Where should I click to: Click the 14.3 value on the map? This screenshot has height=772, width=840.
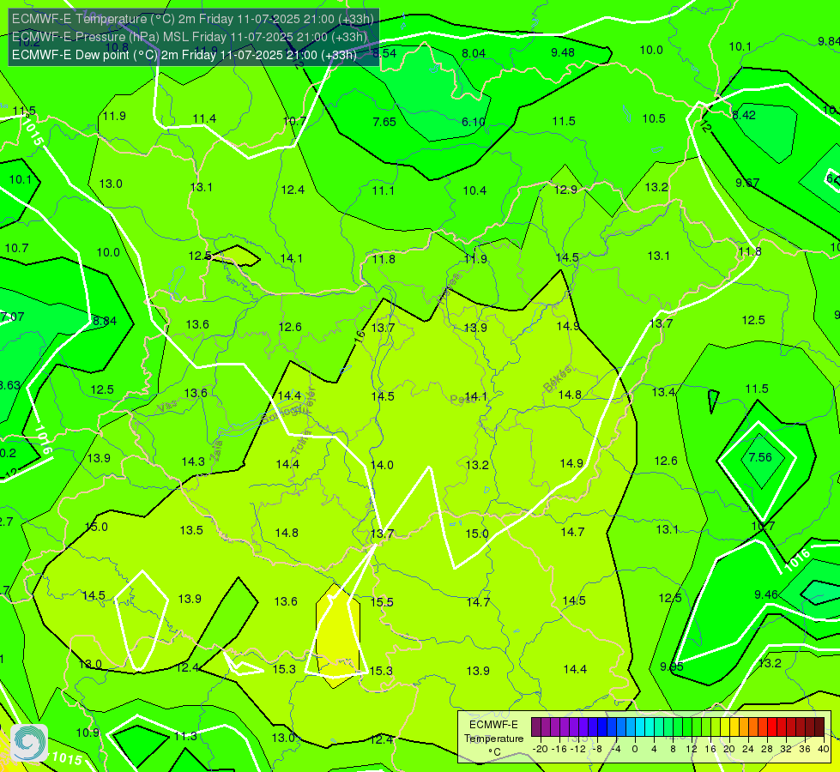point(193,461)
